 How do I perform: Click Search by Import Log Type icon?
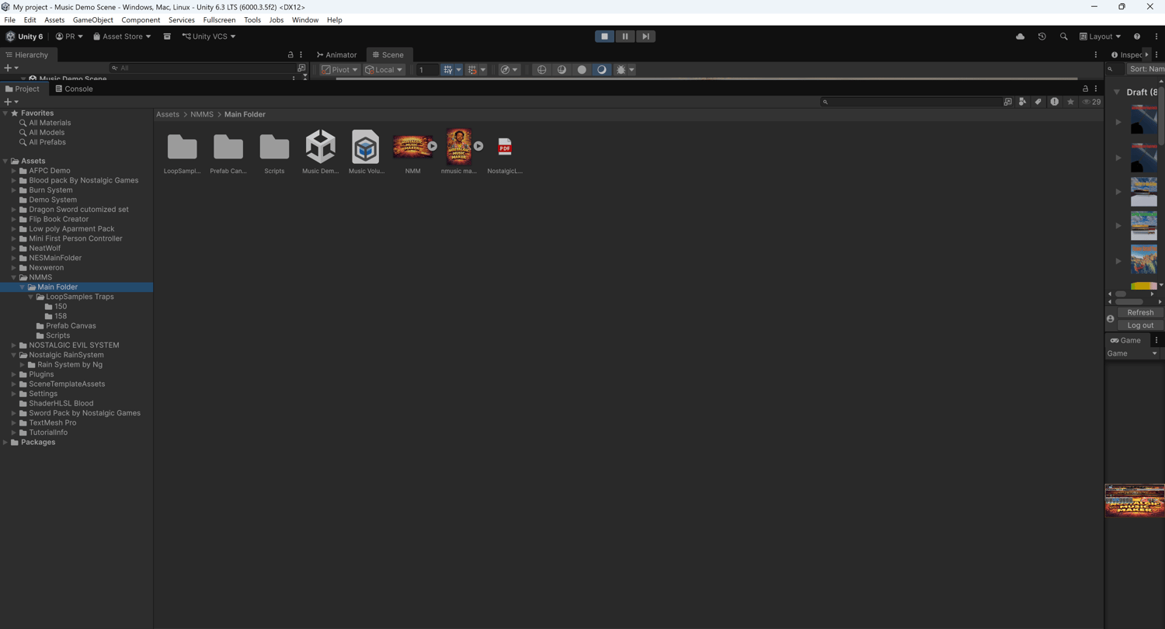[x=1054, y=102]
